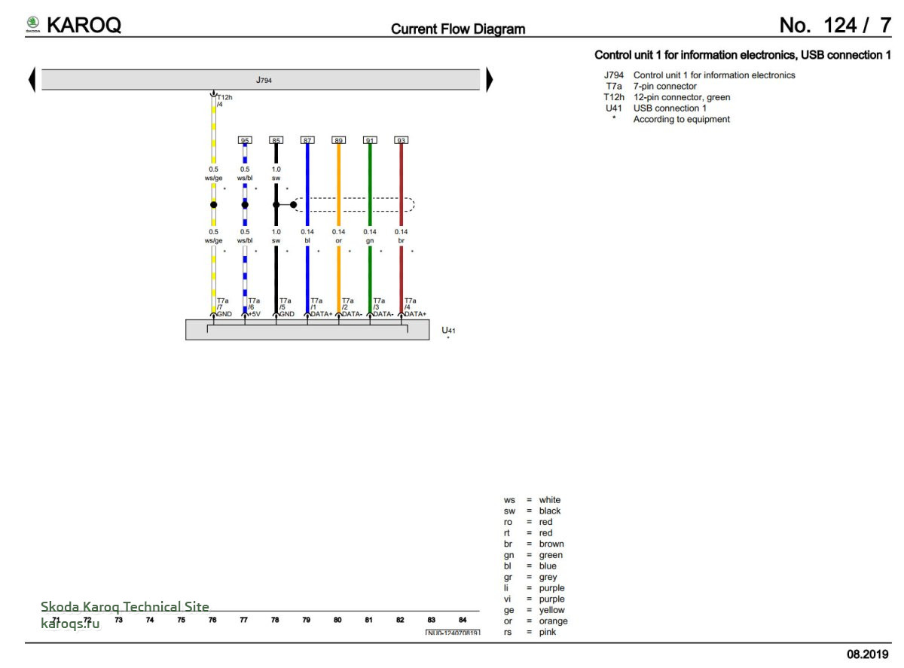Click the T7a/4 DATA+ pin connector symbol
This screenshot has height=668, width=904.
coord(401,315)
